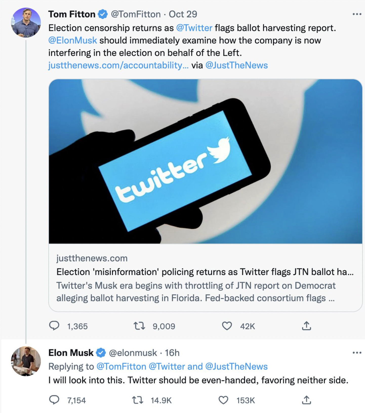Click the @ElonMusk mention in tweet text

click(73, 40)
